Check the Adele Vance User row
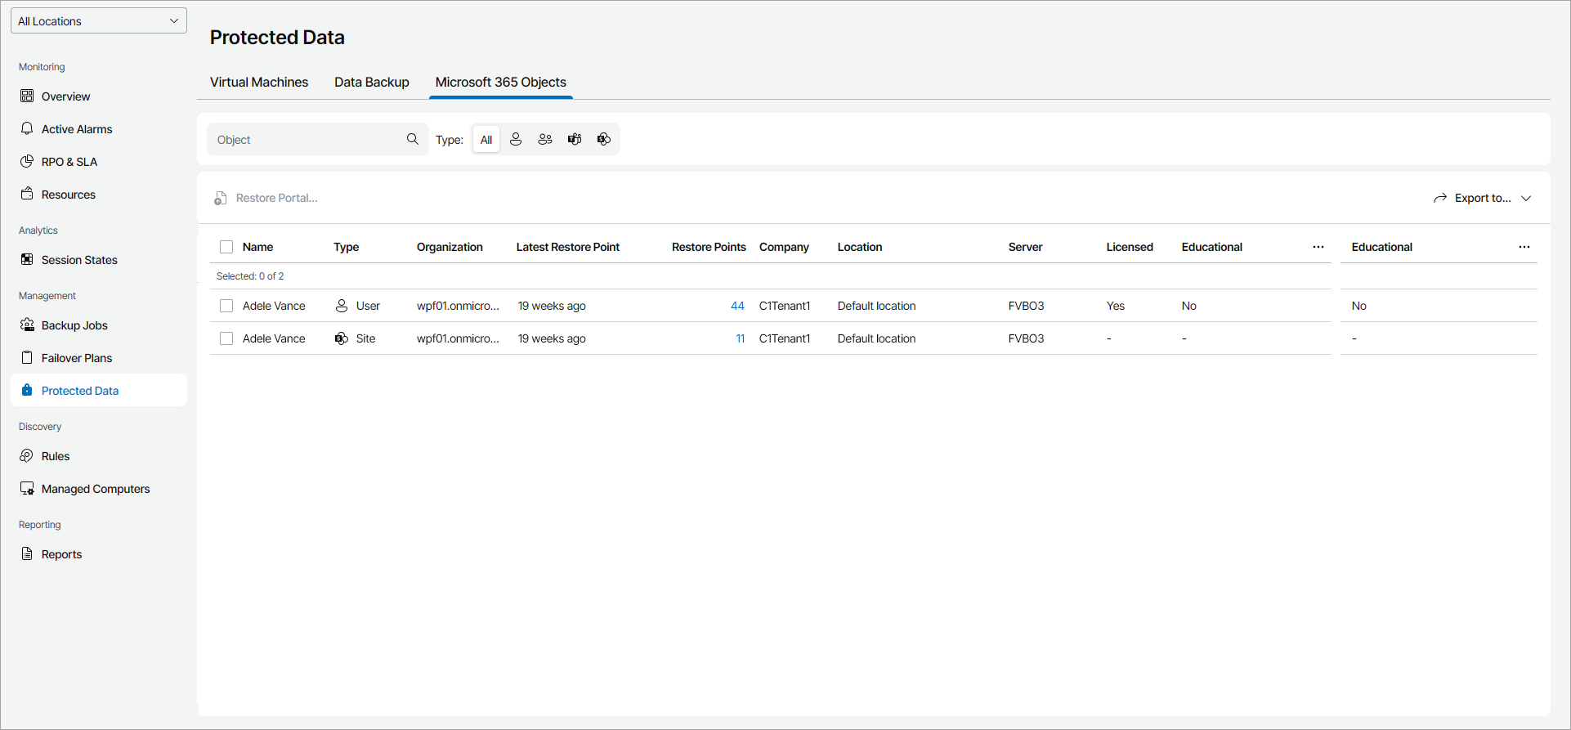The height and width of the screenshot is (730, 1571). tap(226, 306)
